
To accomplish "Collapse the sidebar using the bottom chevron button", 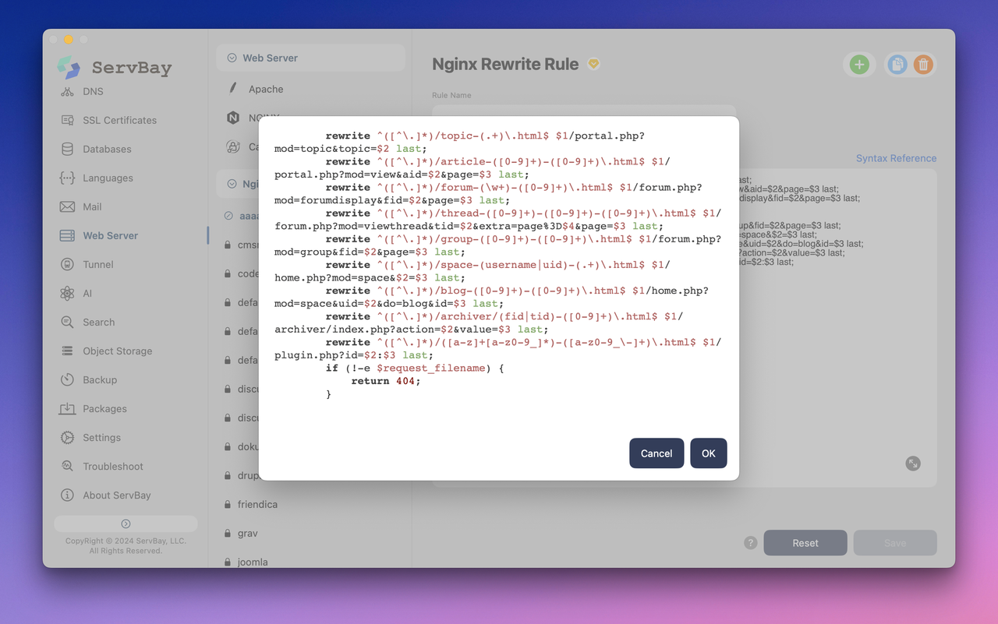I will (x=126, y=524).
